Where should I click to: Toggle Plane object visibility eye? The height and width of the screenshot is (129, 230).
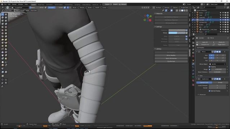223,32
